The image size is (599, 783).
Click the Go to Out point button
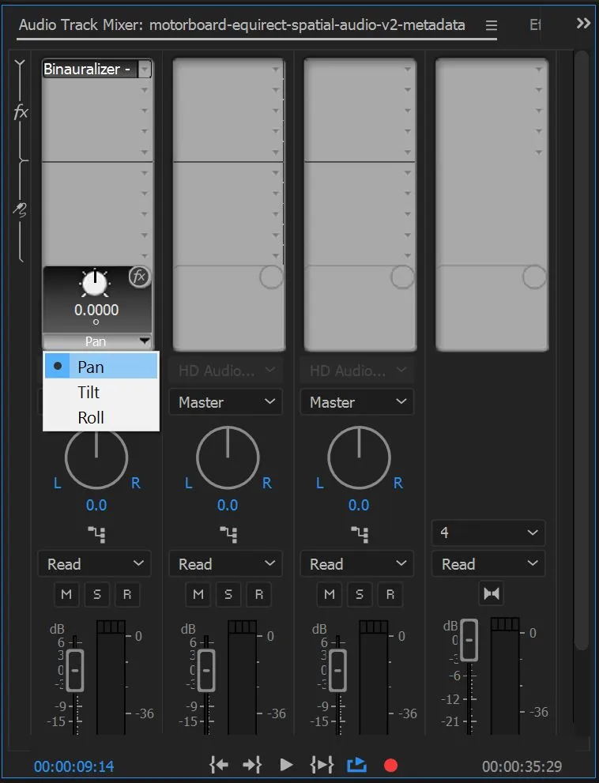point(252,765)
